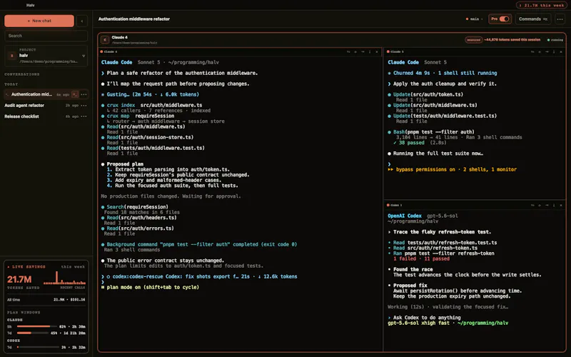571x357 pixels.
Task: Click the All time savings row
Action: coord(46,300)
